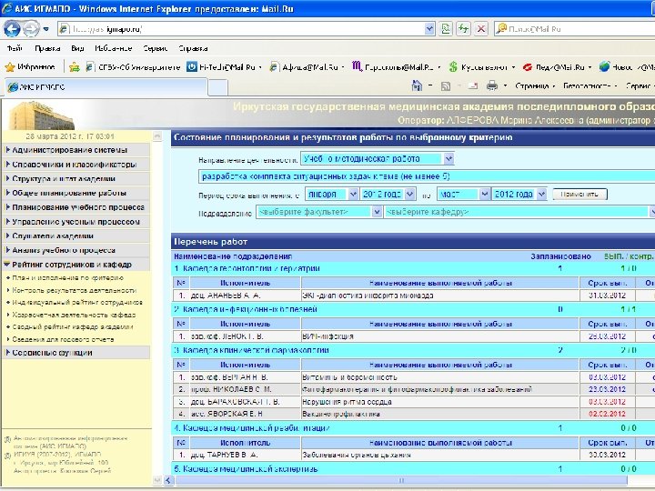Open Сведения для годового отчета link

tap(63, 339)
